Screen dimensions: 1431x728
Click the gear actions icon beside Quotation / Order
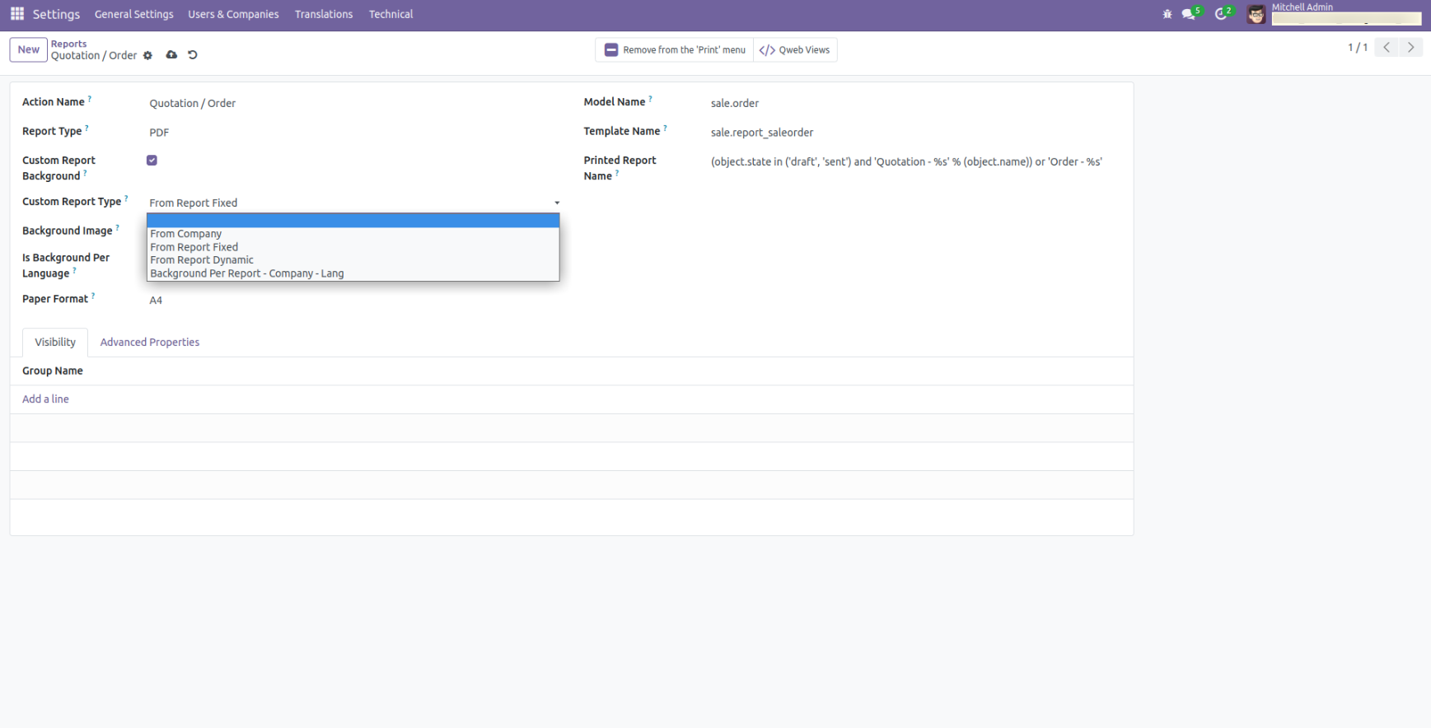click(148, 56)
